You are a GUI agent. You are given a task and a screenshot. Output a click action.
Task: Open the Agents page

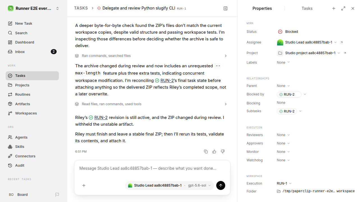tap(32, 137)
